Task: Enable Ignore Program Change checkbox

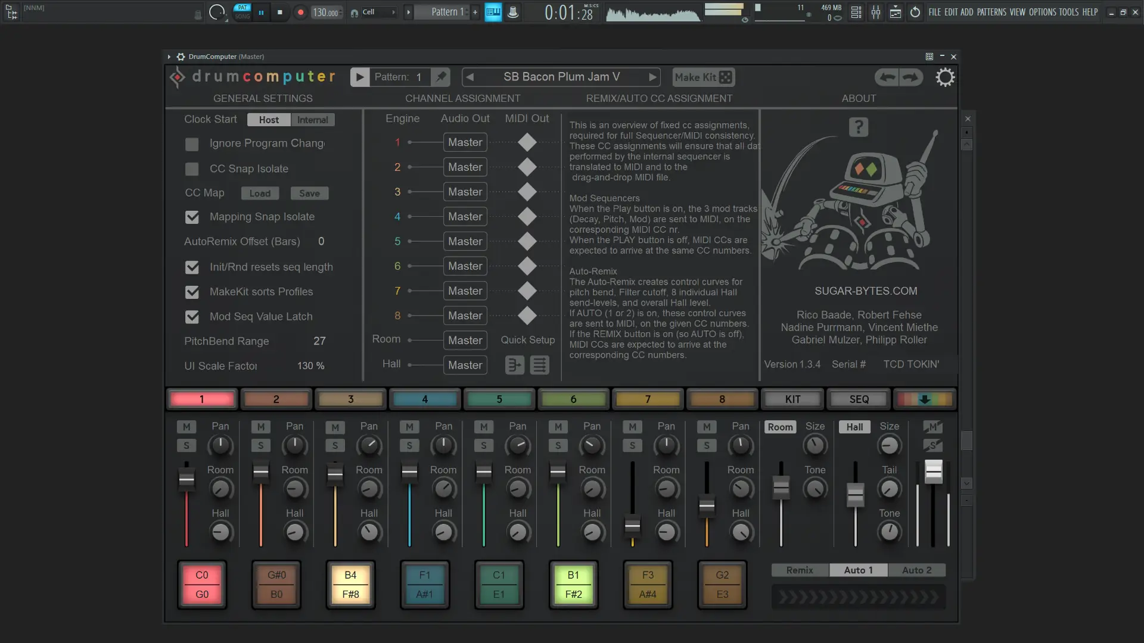Action: pos(192,144)
